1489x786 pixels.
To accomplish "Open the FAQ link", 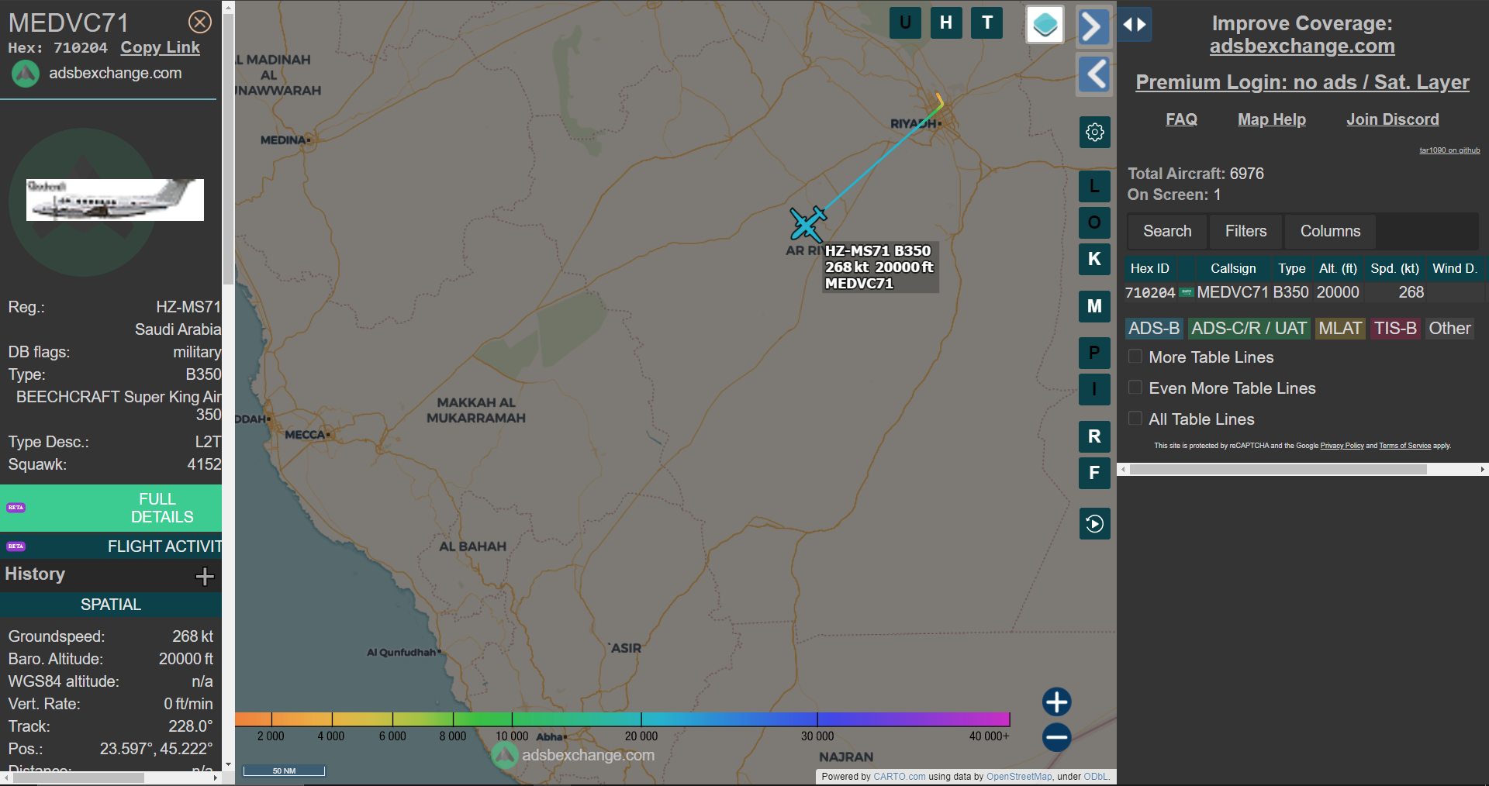I will pos(1181,119).
